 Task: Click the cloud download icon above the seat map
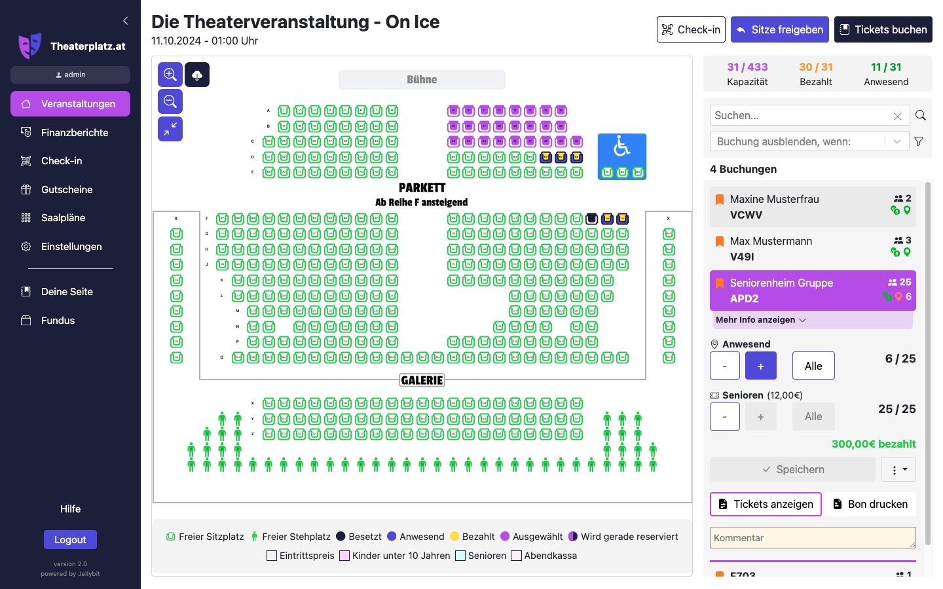[x=197, y=74]
